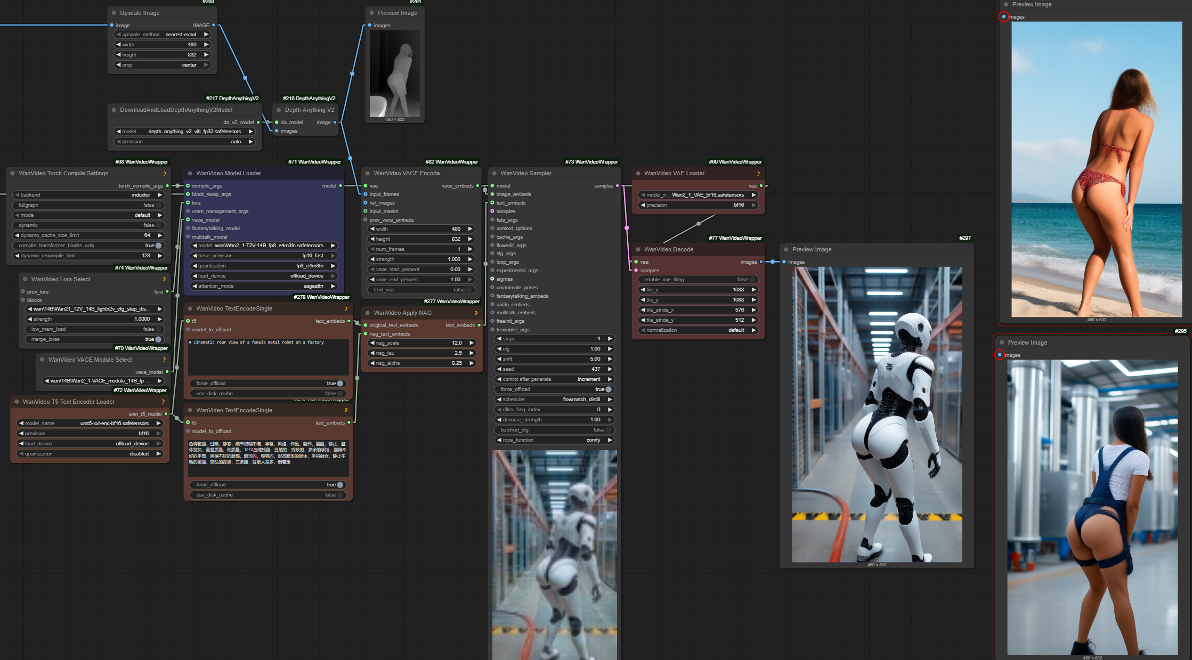Click the WanVideo VAE Loader help question mark
The width and height of the screenshot is (1192, 660).
pos(758,174)
